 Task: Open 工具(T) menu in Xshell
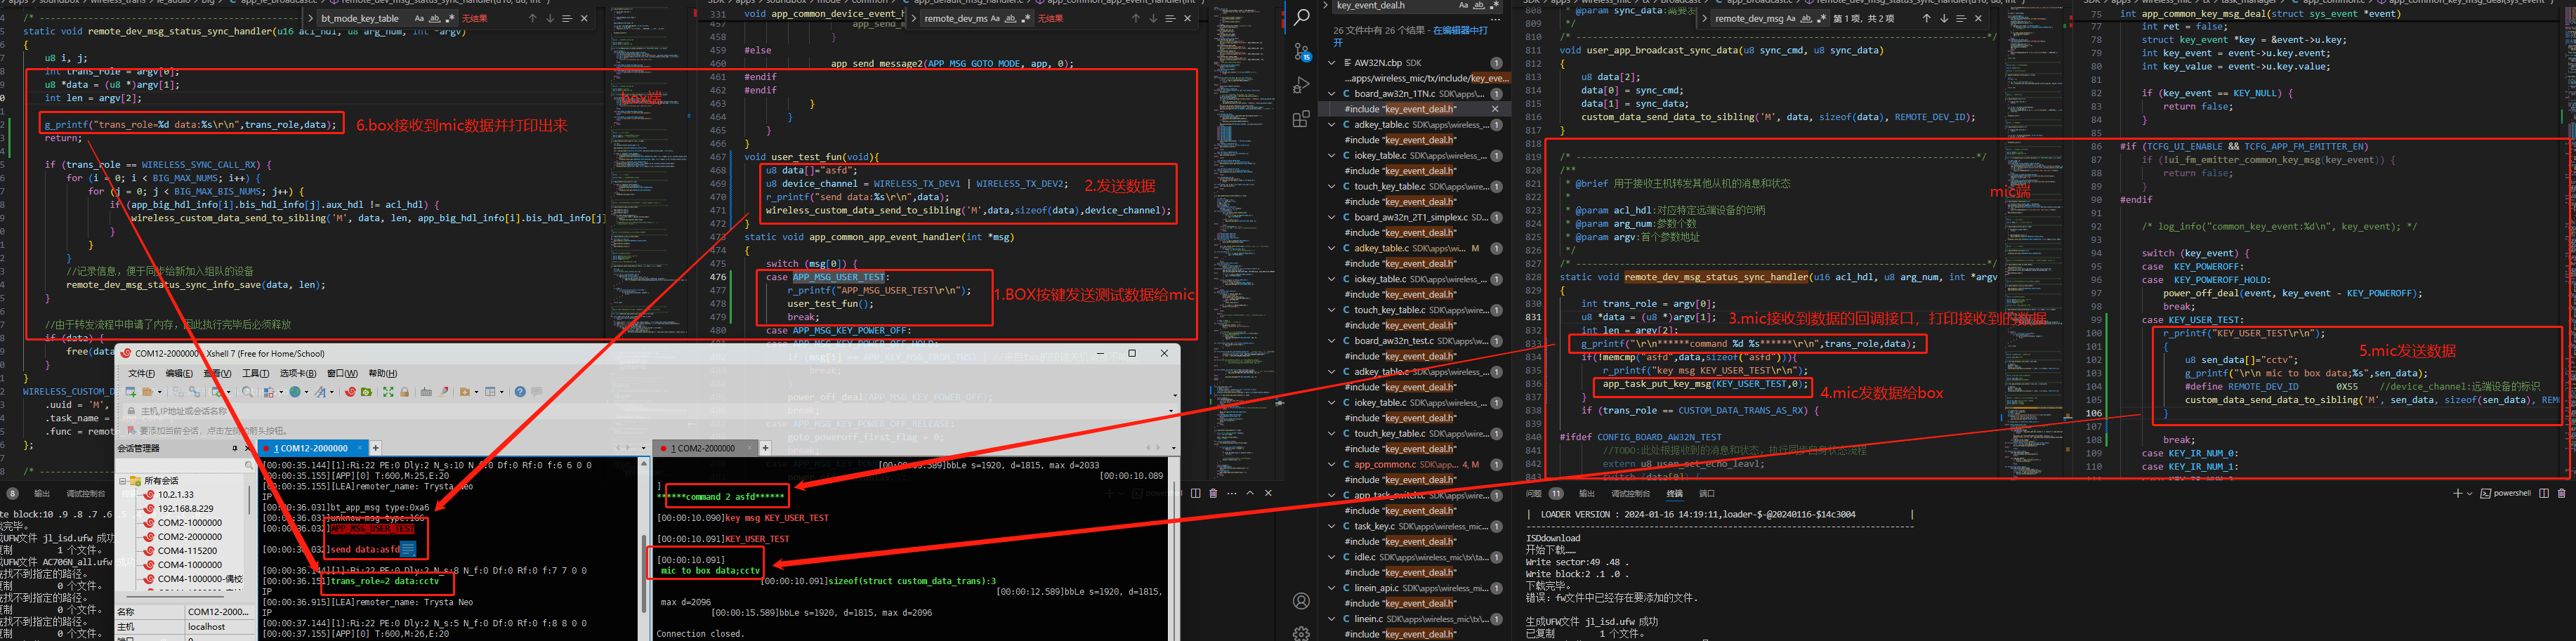256,373
